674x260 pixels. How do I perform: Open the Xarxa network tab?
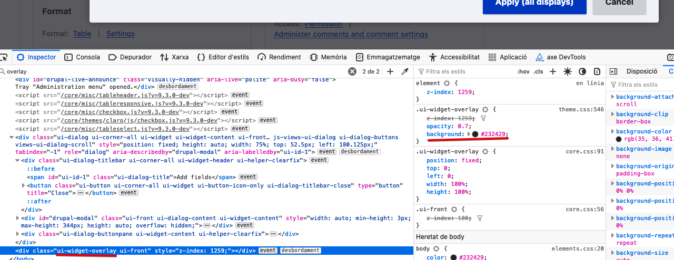click(175, 57)
